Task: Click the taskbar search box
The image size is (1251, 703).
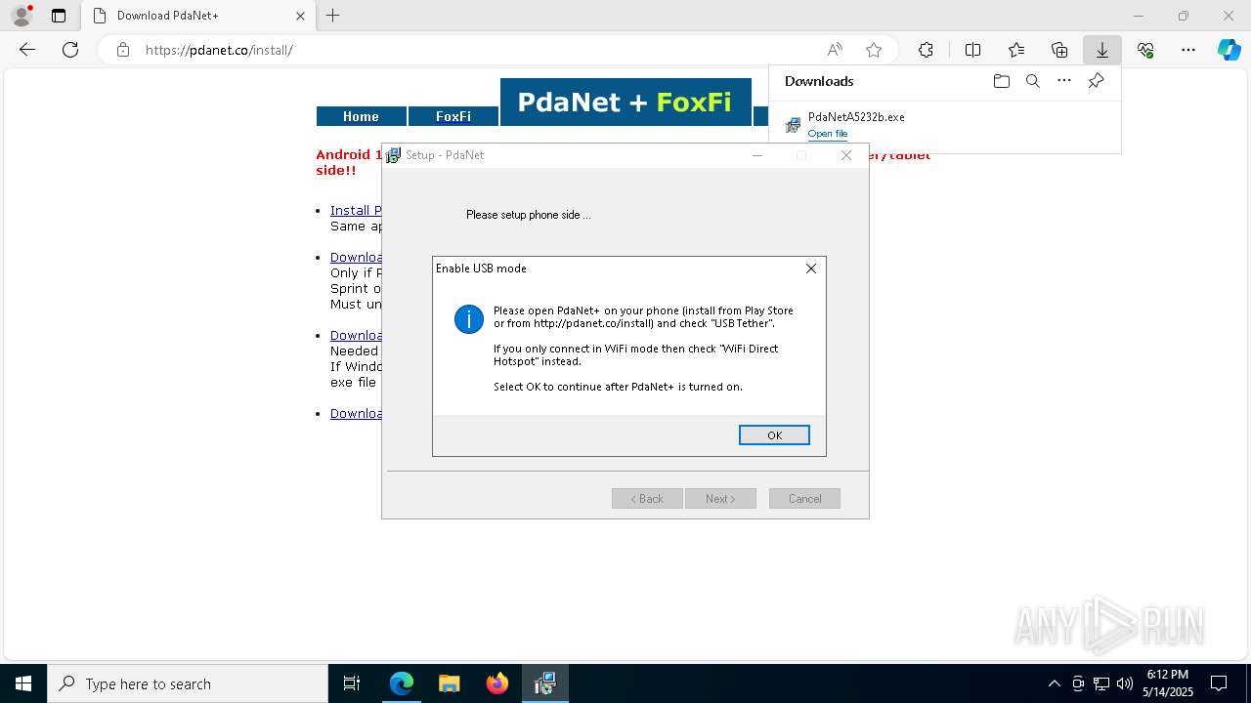Action: (x=188, y=683)
